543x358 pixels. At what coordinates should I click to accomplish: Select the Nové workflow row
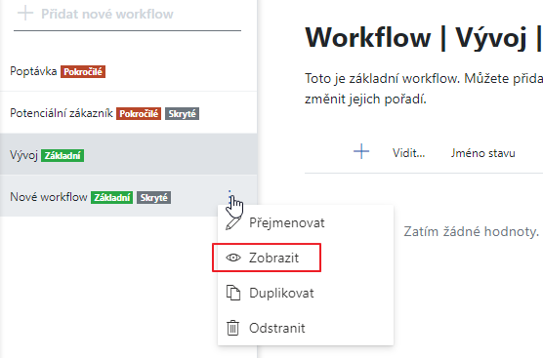click(x=129, y=196)
